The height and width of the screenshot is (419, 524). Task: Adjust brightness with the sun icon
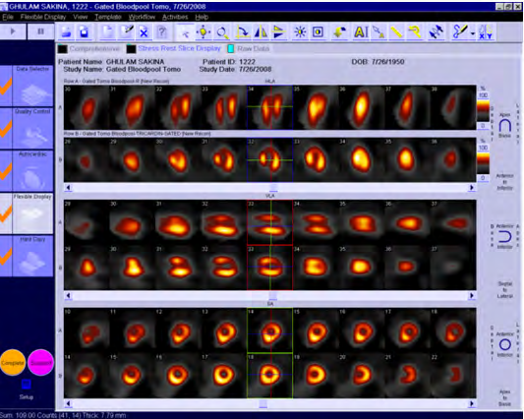300,32
